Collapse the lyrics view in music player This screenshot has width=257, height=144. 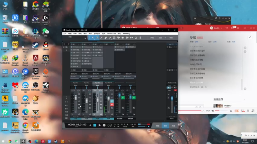pyautogui.click(x=250, y=37)
